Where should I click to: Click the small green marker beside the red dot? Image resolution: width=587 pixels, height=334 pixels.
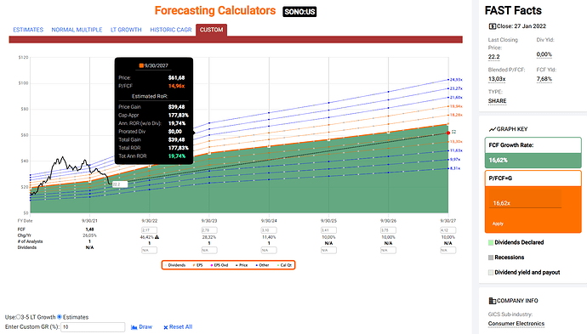(453, 132)
